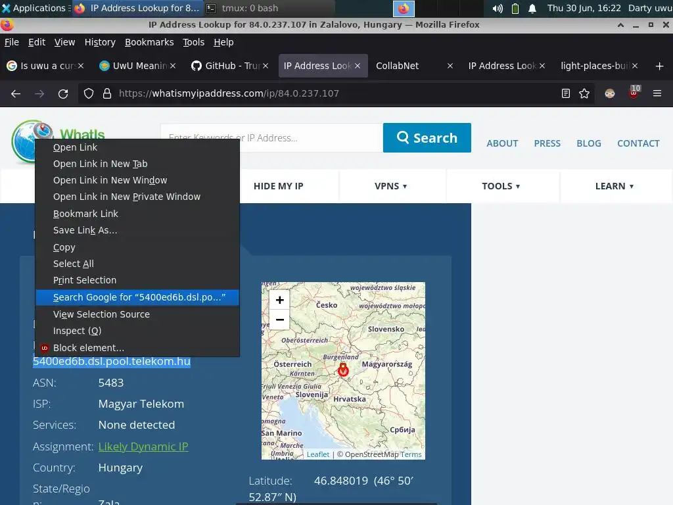Zoom in on the map

[279, 300]
